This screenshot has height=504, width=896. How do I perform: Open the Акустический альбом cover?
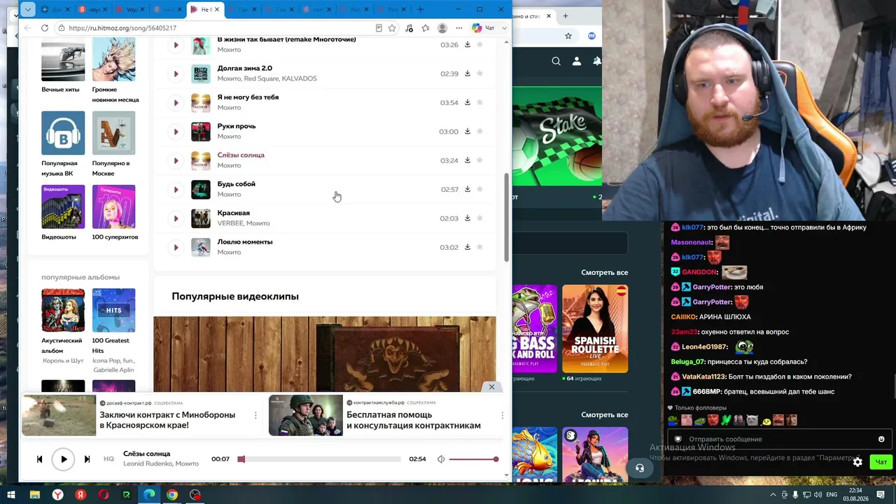63,310
